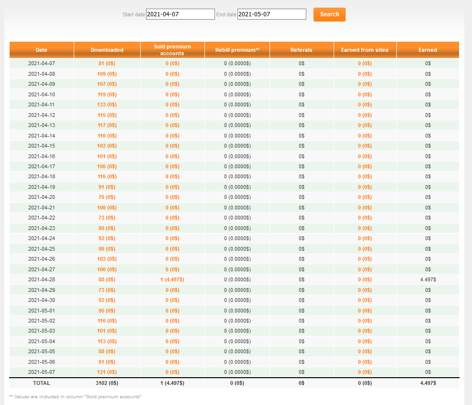Click the 1 (4.497$) sold premium link on 2021-04-28
The height and width of the screenshot is (405, 472).
172,279
